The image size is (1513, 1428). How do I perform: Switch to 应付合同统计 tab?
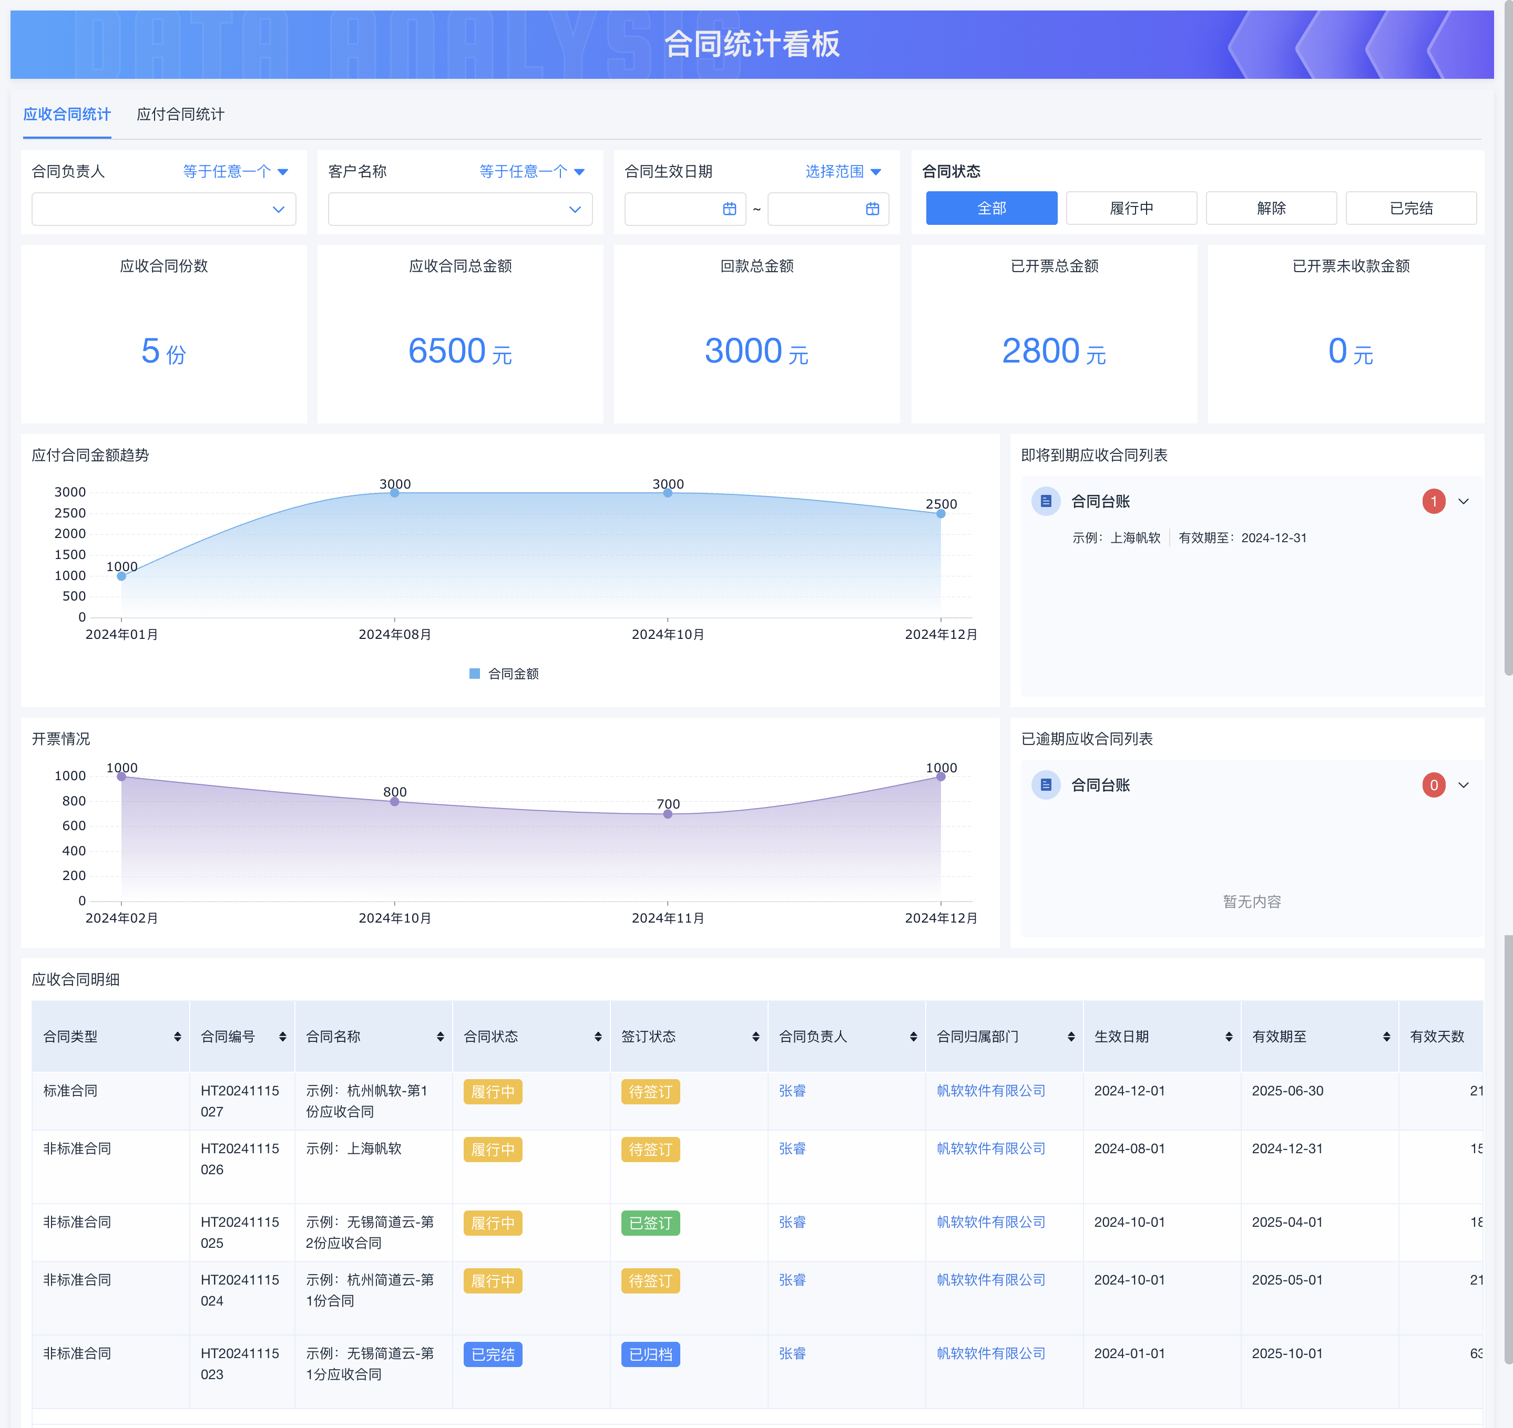click(x=180, y=114)
